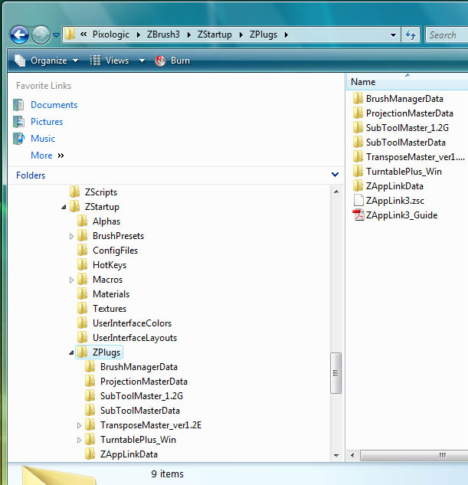Open the Views dropdown arrow
The image size is (468, 485).
[x=142, y=61]
